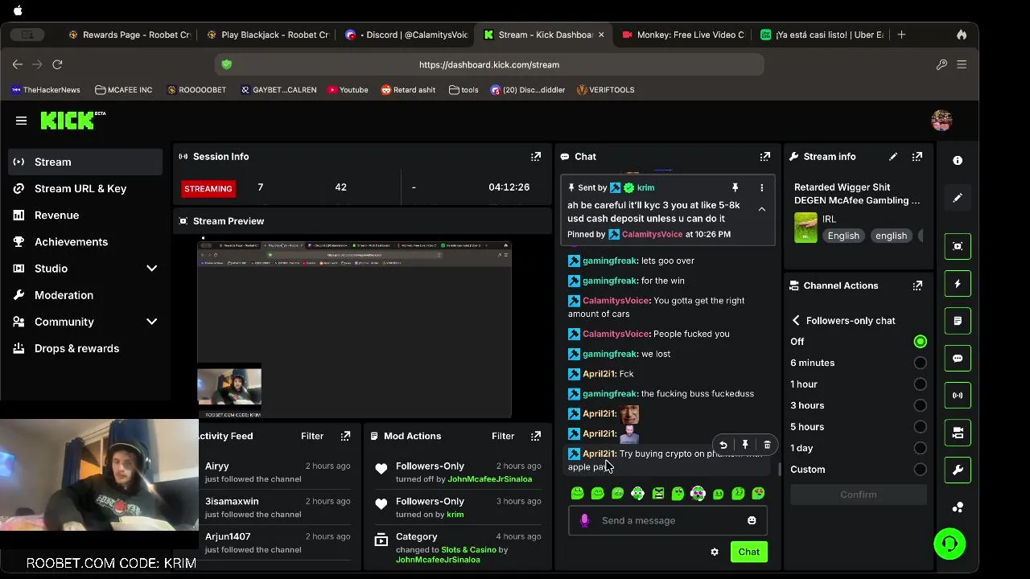Pop out the Stream info panel
The height and width of the screenshot is (579, 1030).
click(917, 157)
